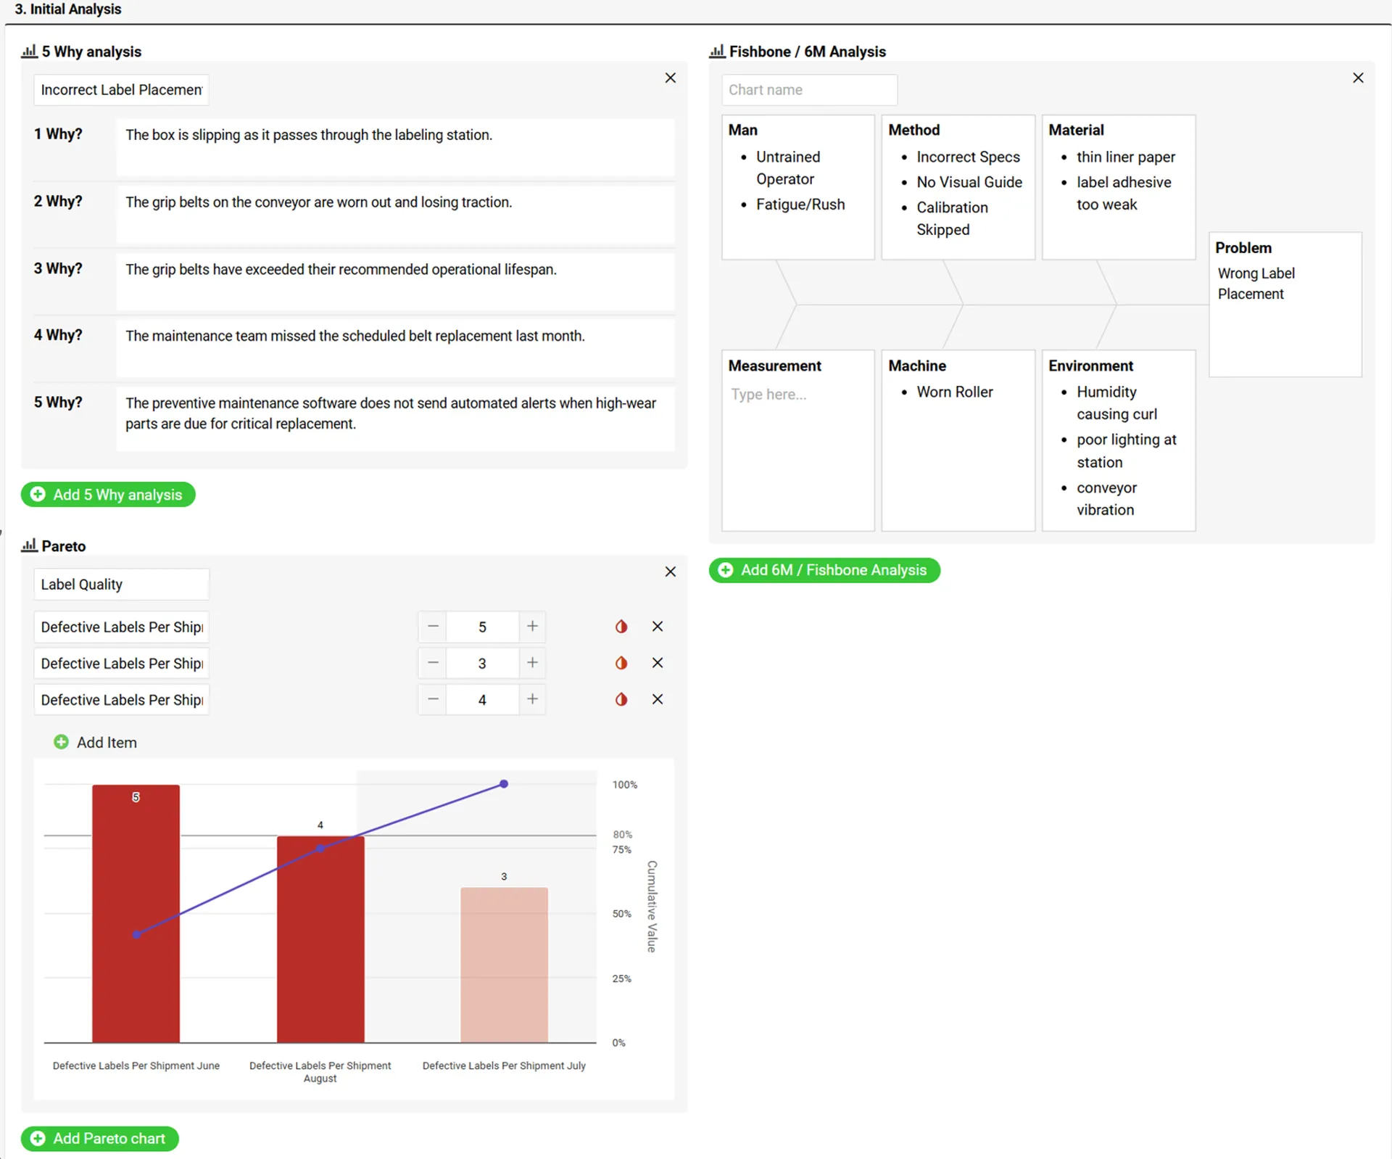This screenshot has width=1392, height=1159.
Task: Decrease the Pareto item value of 4
Action: point(433,699)
